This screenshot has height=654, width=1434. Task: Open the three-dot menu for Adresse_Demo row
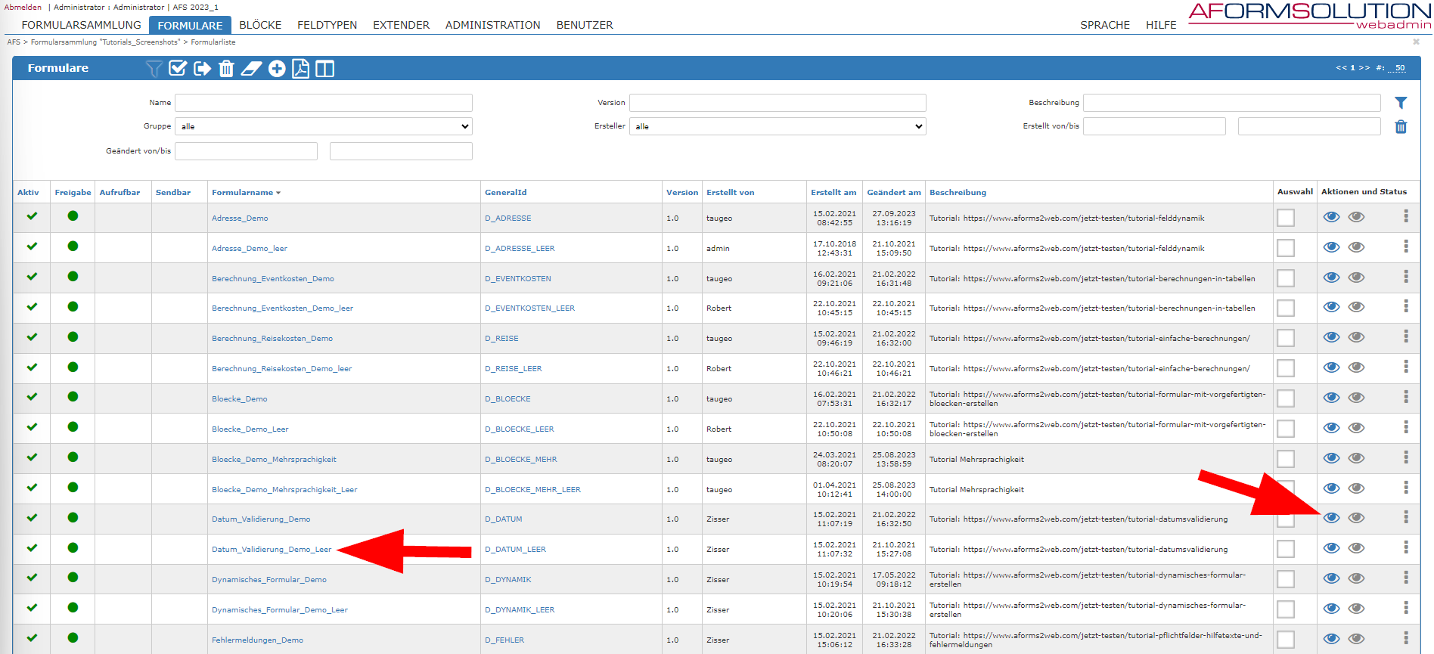pos(1406,217)
